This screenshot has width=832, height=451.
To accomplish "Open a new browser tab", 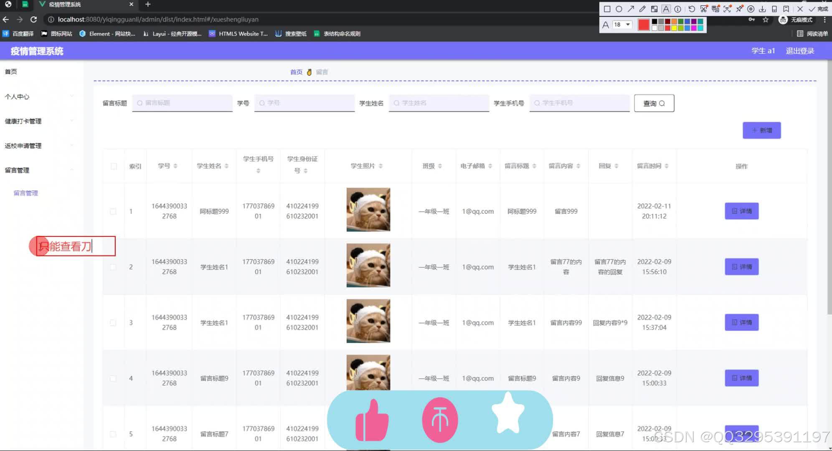I will pyautogui.click(x=148, y=4).
